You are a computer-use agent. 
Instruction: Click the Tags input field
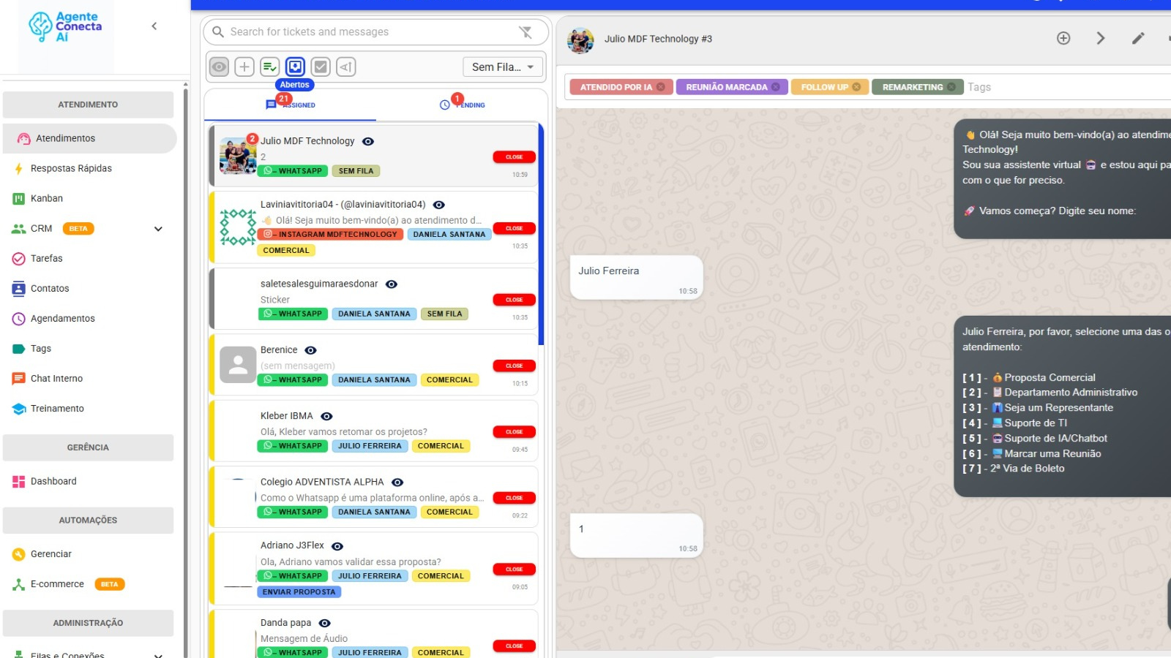coord(1069,87)
